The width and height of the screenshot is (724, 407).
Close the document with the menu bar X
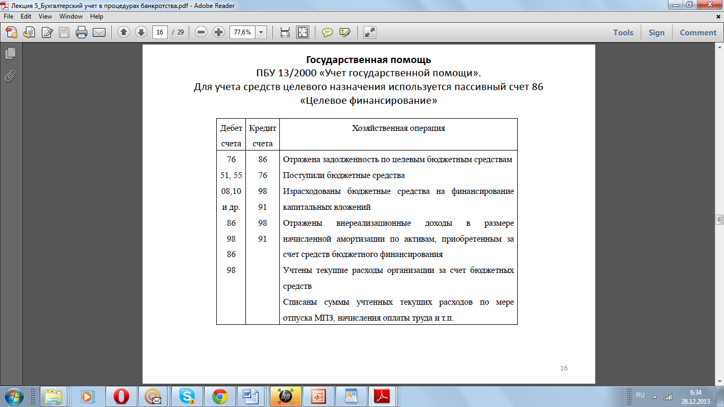pyautogui.click(x=718, y=16)
